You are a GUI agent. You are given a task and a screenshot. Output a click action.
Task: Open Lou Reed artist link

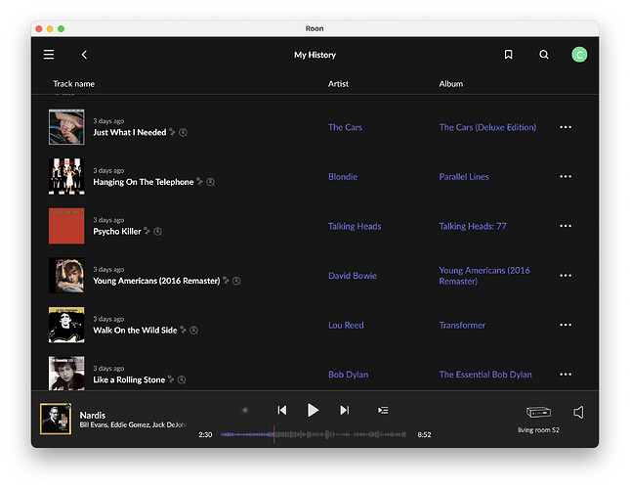tap(346, 326)
